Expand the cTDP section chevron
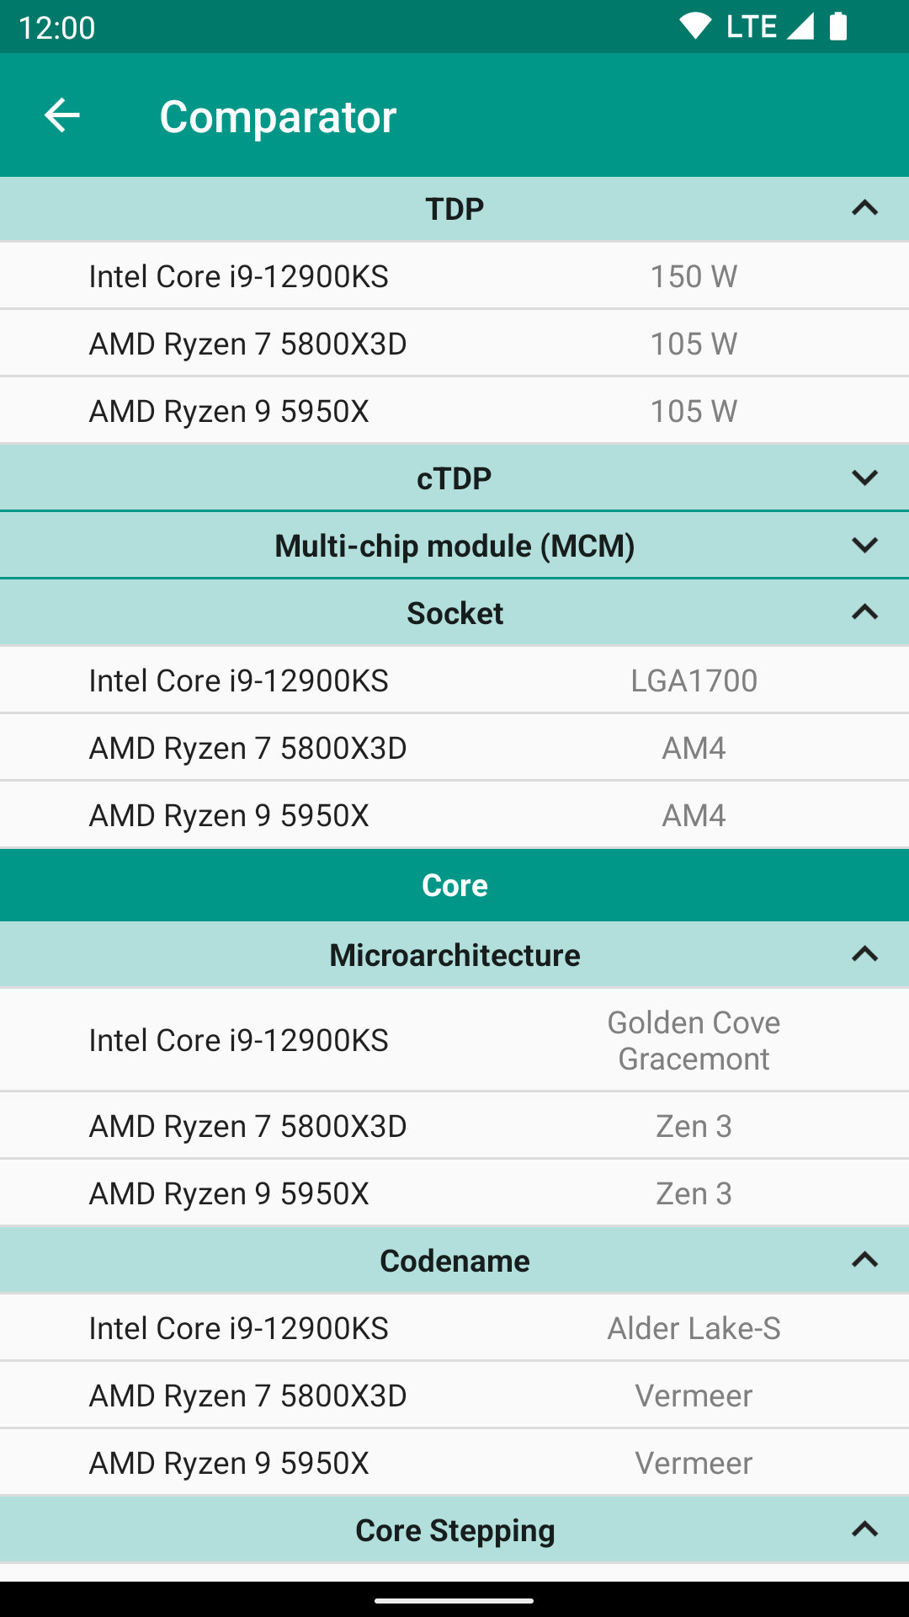 (x=864, y=478)
